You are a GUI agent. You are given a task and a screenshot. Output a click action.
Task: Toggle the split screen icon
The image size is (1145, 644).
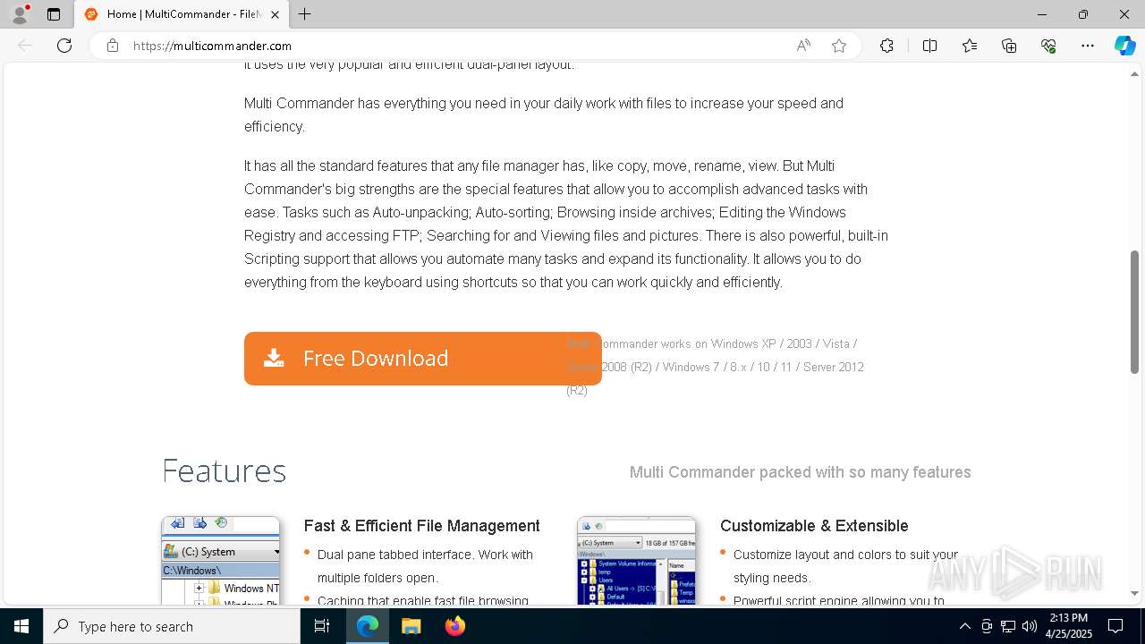coord(929,46)
